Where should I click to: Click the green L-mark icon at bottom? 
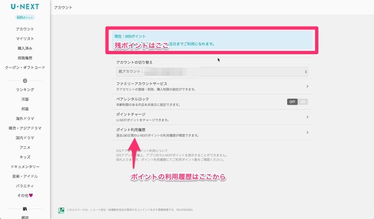(61, 211)
